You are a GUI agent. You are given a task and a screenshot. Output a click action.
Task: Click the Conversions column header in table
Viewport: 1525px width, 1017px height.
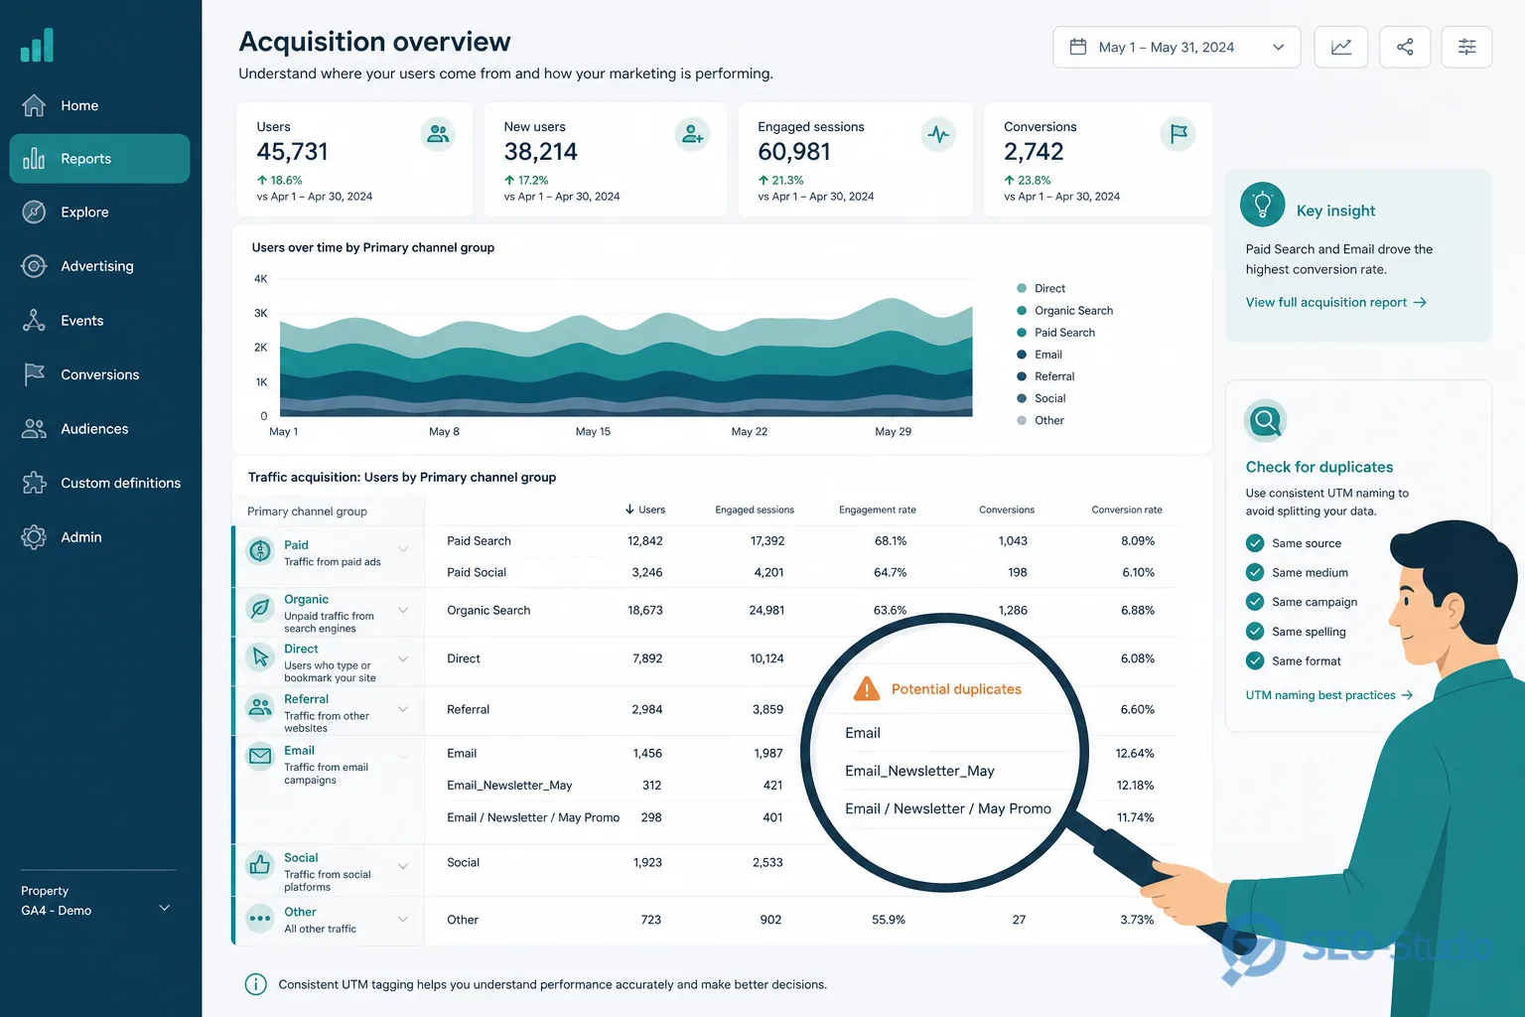1007,509
